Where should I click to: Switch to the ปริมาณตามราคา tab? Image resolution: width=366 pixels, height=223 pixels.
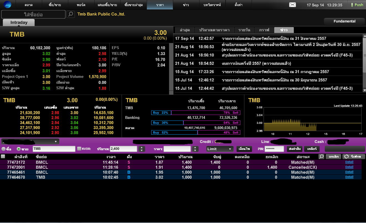tap(214, 30)
